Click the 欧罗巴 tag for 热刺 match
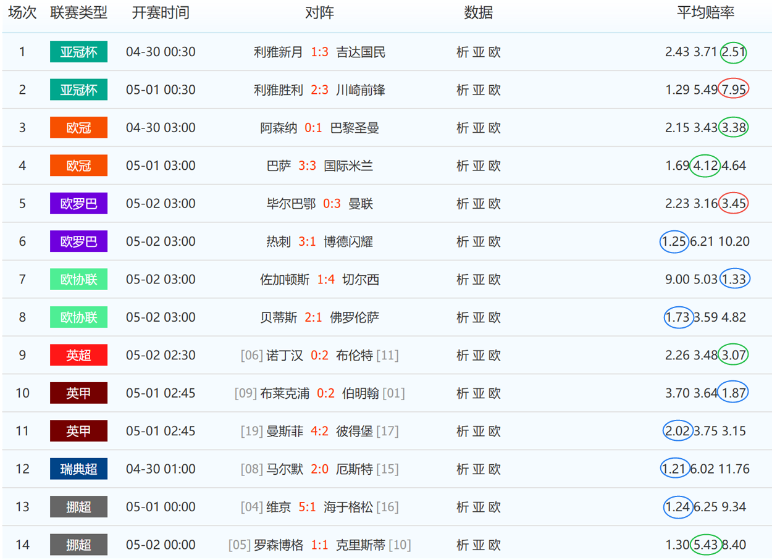772x560 pixels. pyautogui.click(x=78, y=241)
